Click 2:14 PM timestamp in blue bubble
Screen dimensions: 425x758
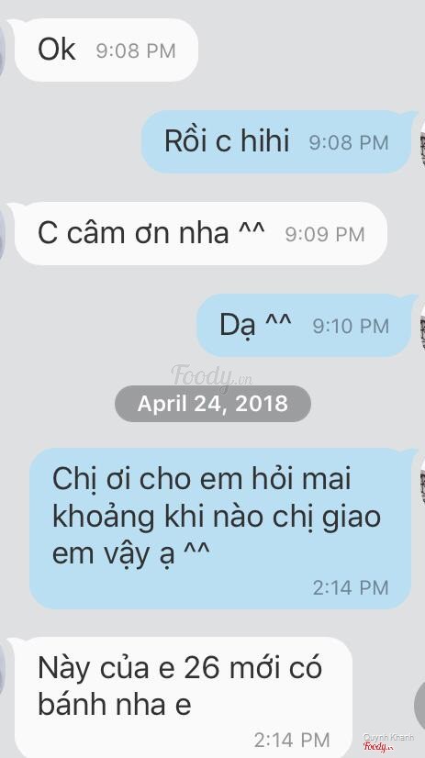coord(351,588)
